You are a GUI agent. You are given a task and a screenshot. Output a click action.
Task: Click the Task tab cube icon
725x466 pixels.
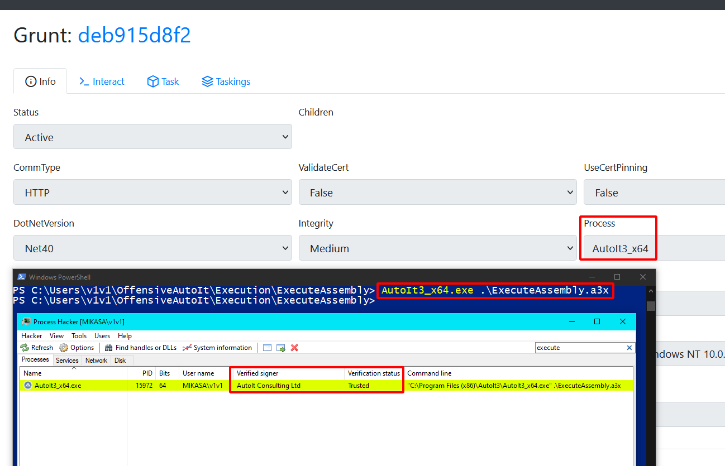(x=152, y=81)
